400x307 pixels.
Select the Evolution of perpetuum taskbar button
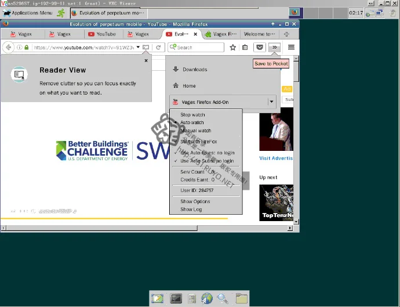pos(108,13)
